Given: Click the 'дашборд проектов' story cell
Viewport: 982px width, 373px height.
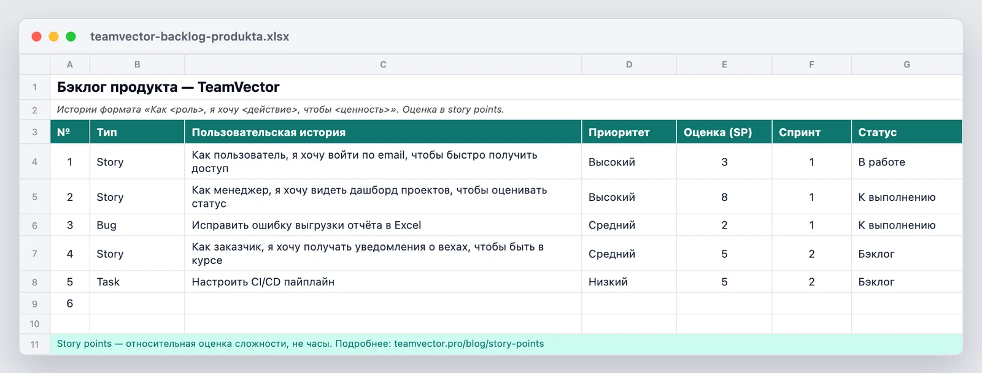Looking at the screenshot, I should (x=383, y=197).
